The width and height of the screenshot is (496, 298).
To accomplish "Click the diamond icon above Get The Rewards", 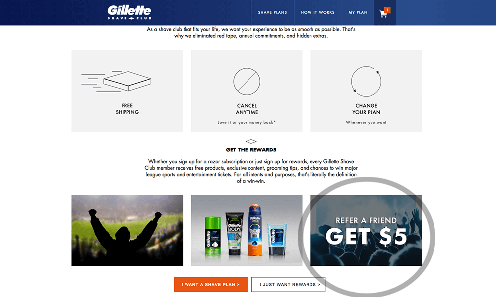I will point(251,141).
